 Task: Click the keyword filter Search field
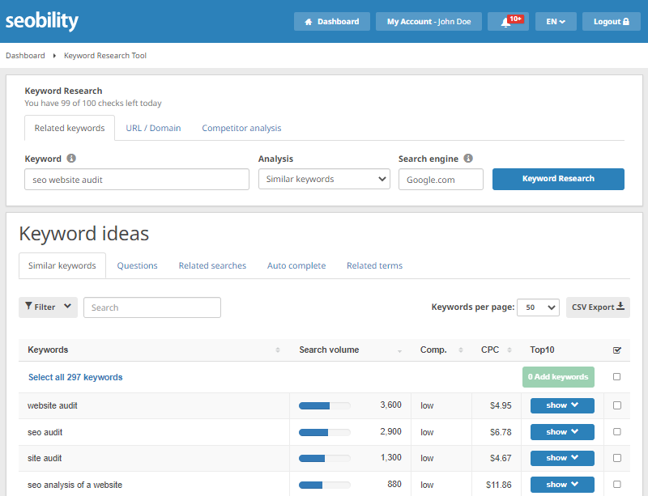click(x=152, y=307)
